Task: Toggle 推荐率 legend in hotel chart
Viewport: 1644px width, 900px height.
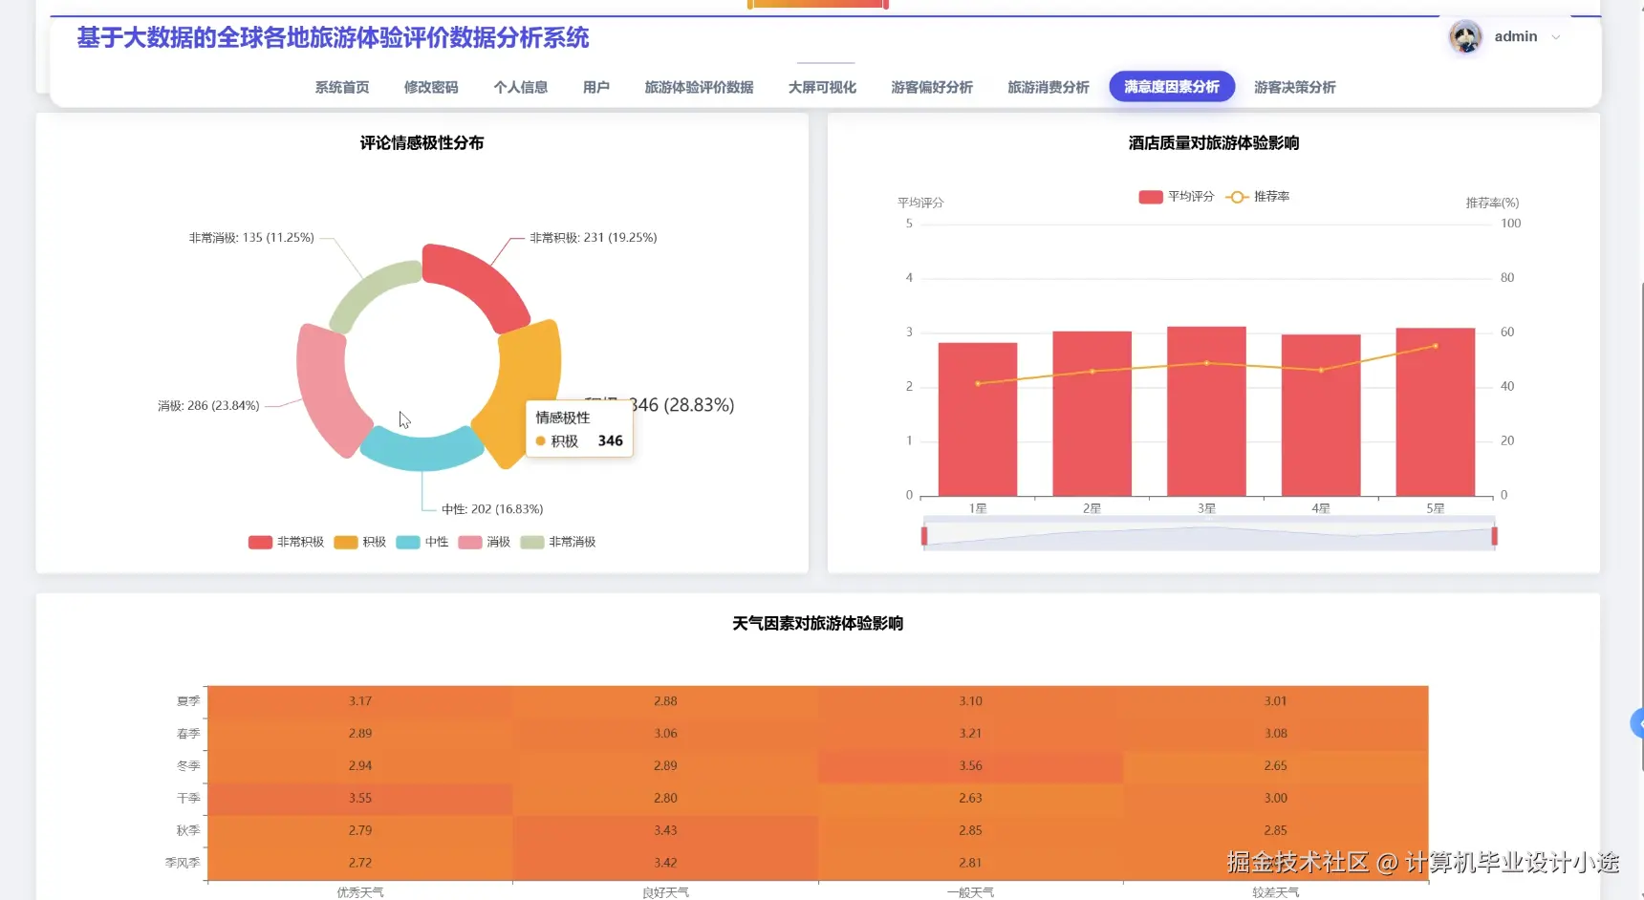Action: 1257,197
